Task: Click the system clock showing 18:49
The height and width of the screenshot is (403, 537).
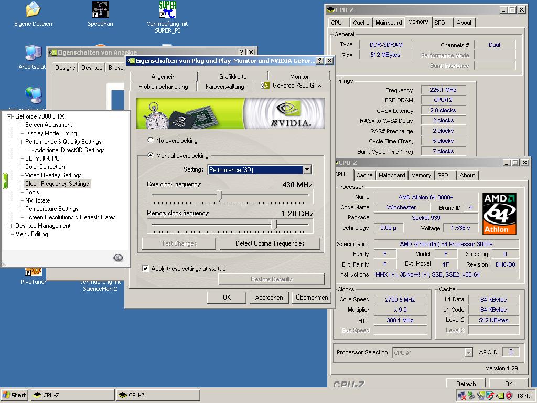Action: tap(524, 396)
